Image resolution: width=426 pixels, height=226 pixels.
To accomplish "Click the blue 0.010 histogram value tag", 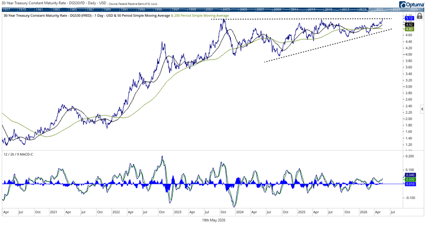I will click(x=410, y=184).
